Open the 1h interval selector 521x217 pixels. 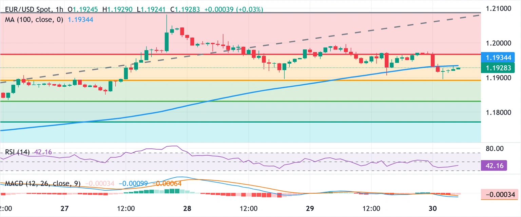pyautogui.click(x=59, y=10)
